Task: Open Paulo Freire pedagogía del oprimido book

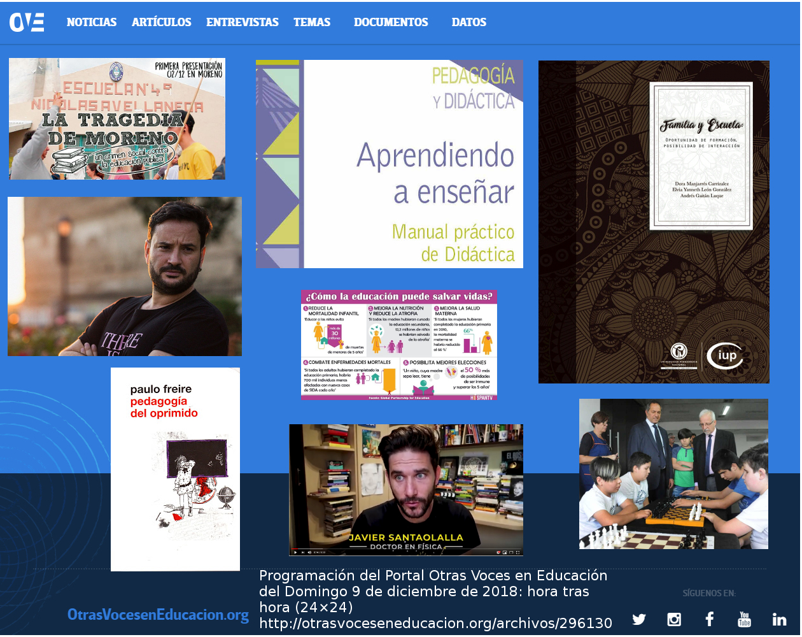Action: 175,469
